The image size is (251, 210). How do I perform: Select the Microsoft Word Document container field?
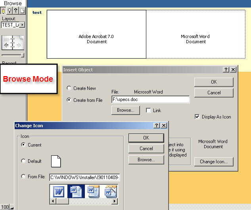click(x=196, y=34)
